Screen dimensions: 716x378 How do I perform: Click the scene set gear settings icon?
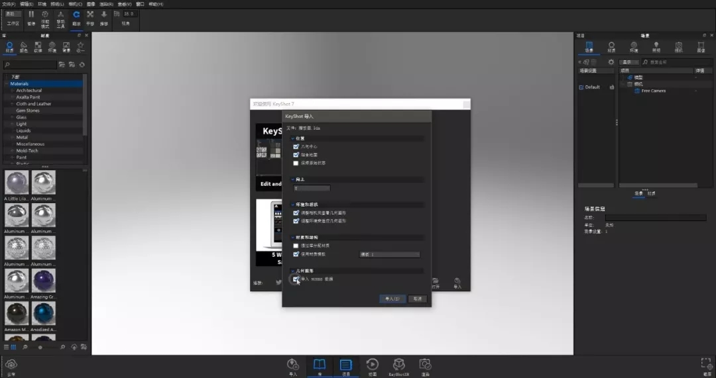611,62
